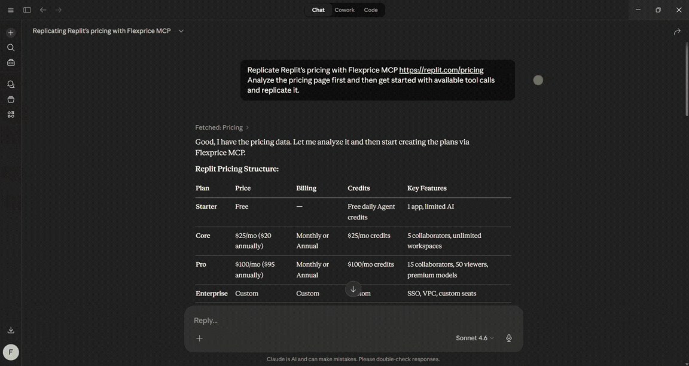Click the Enterprise plan cell
This screenshot has height=366, width=689.
(x=211, y=294)
